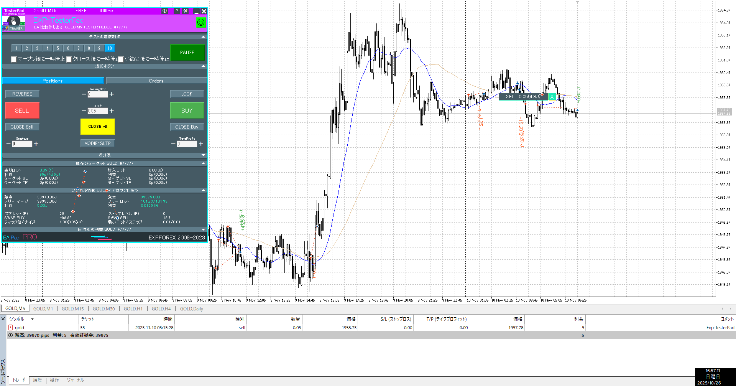
Task: Expand the 取引表 trade table section
Action: click(203, 155)
